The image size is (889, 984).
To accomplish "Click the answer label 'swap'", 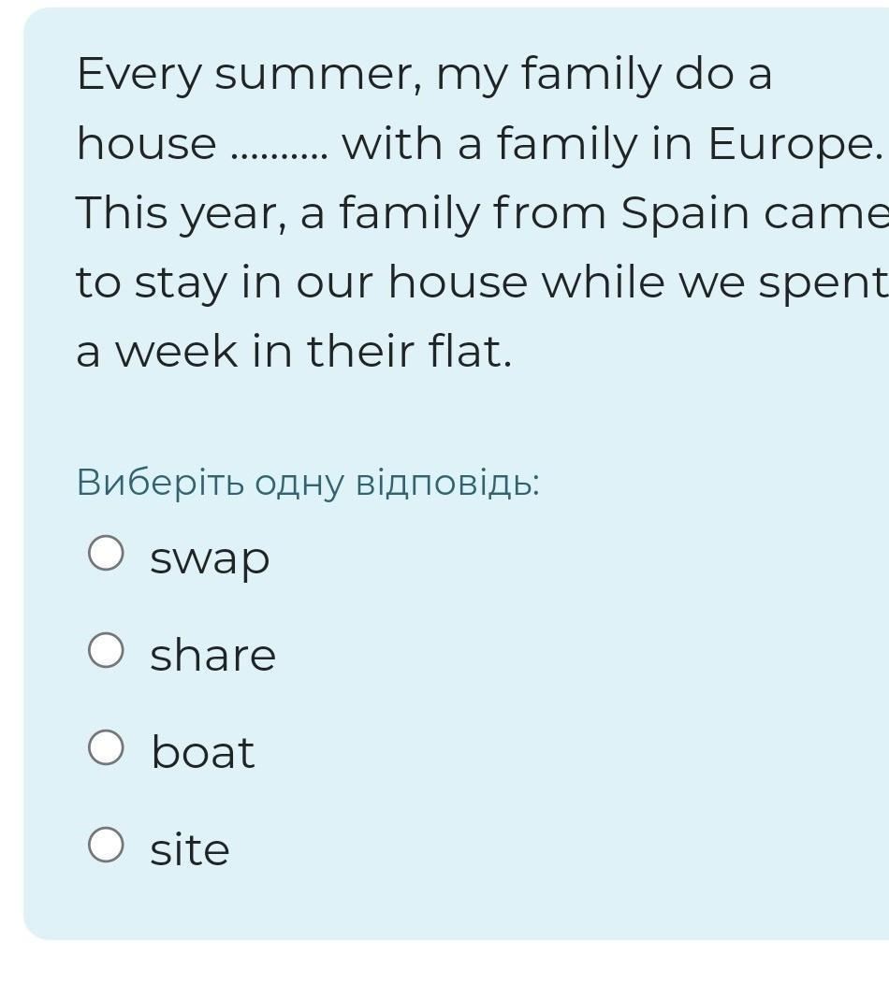I will point(210,559).
